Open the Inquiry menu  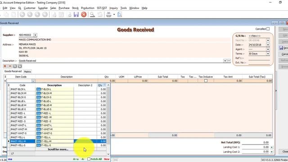(x=113, y=8)
